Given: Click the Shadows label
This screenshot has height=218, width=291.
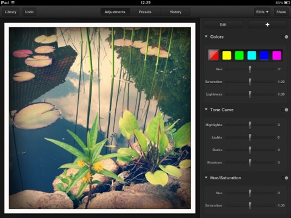Looking at the screenshot, I should pyautogui.click(x=215, y=162).
